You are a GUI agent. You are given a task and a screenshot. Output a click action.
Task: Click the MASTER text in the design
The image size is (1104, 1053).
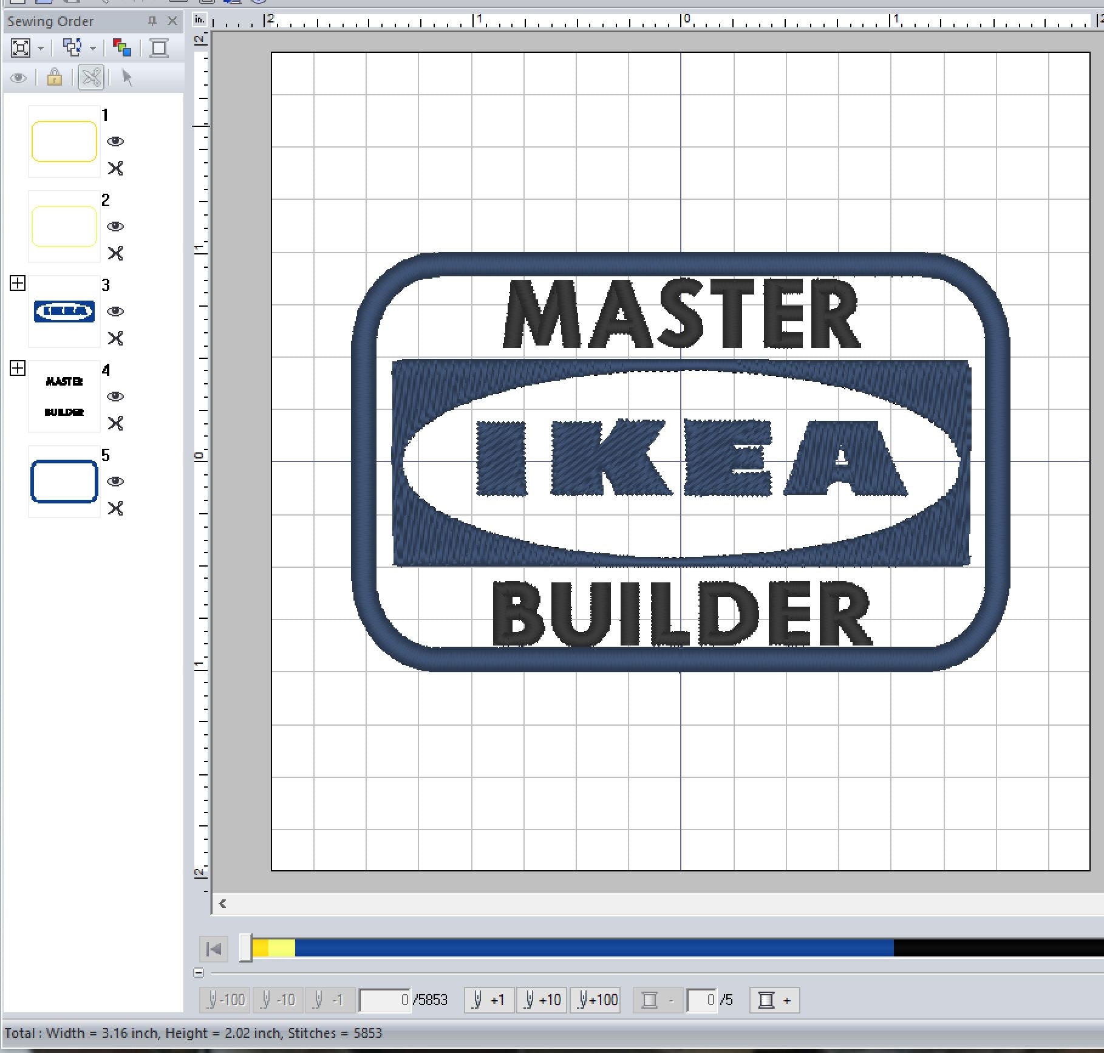[682, 314]
